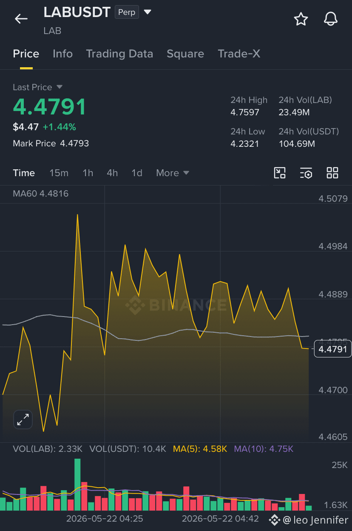Click the 1.63K volume axis label

(336, 505)
